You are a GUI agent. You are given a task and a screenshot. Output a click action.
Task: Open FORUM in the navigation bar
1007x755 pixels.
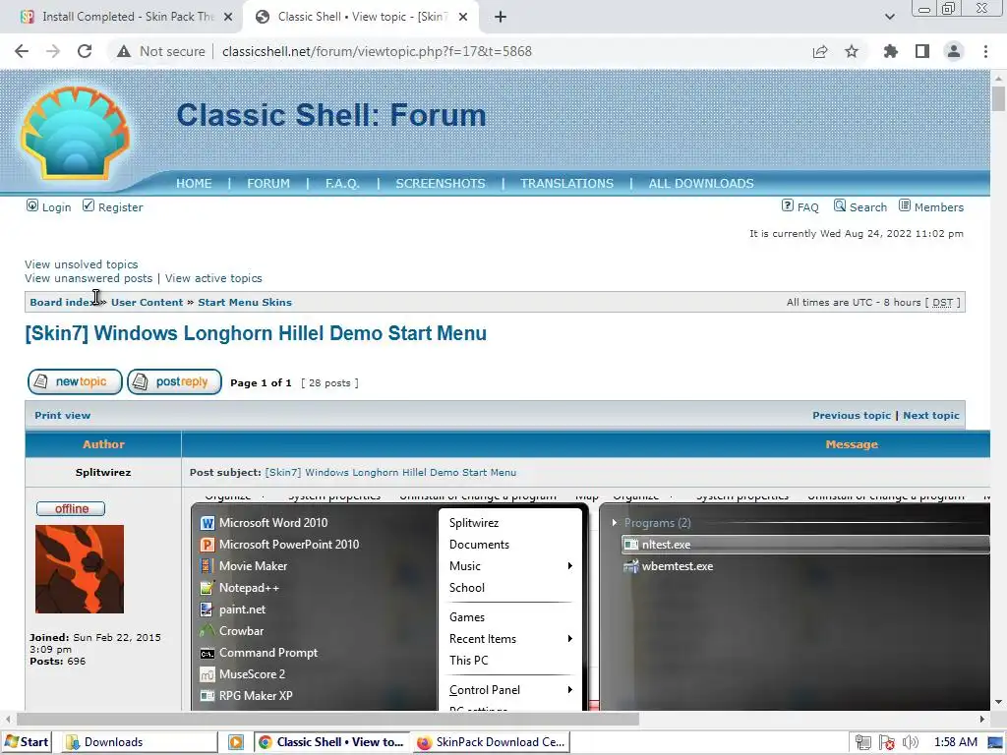point(268,184)
